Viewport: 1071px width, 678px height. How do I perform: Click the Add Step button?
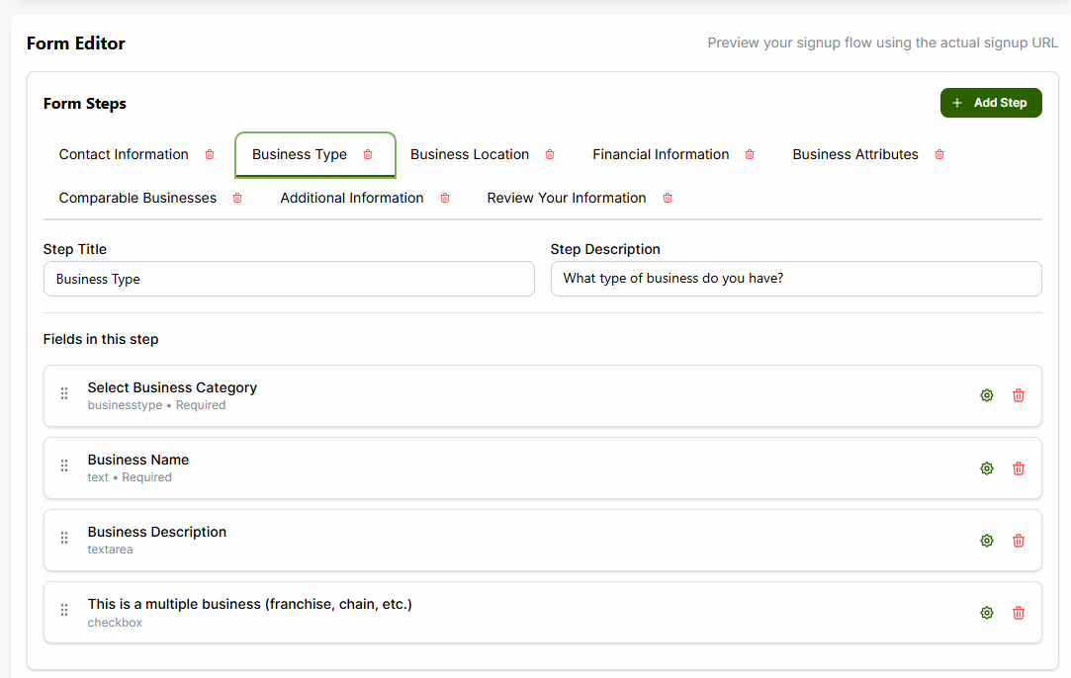(991, 102)
